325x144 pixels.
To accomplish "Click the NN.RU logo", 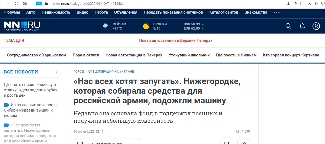I will click(x=22, y=26).
